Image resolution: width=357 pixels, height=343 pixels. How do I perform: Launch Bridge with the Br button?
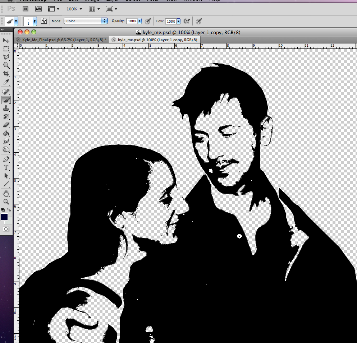tap(26, 9)
